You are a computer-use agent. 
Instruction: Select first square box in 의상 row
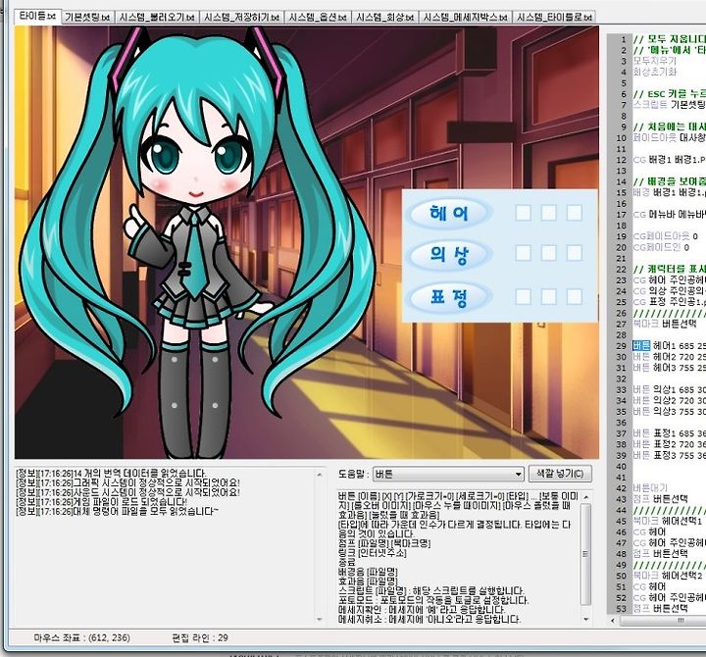[523, 253]
